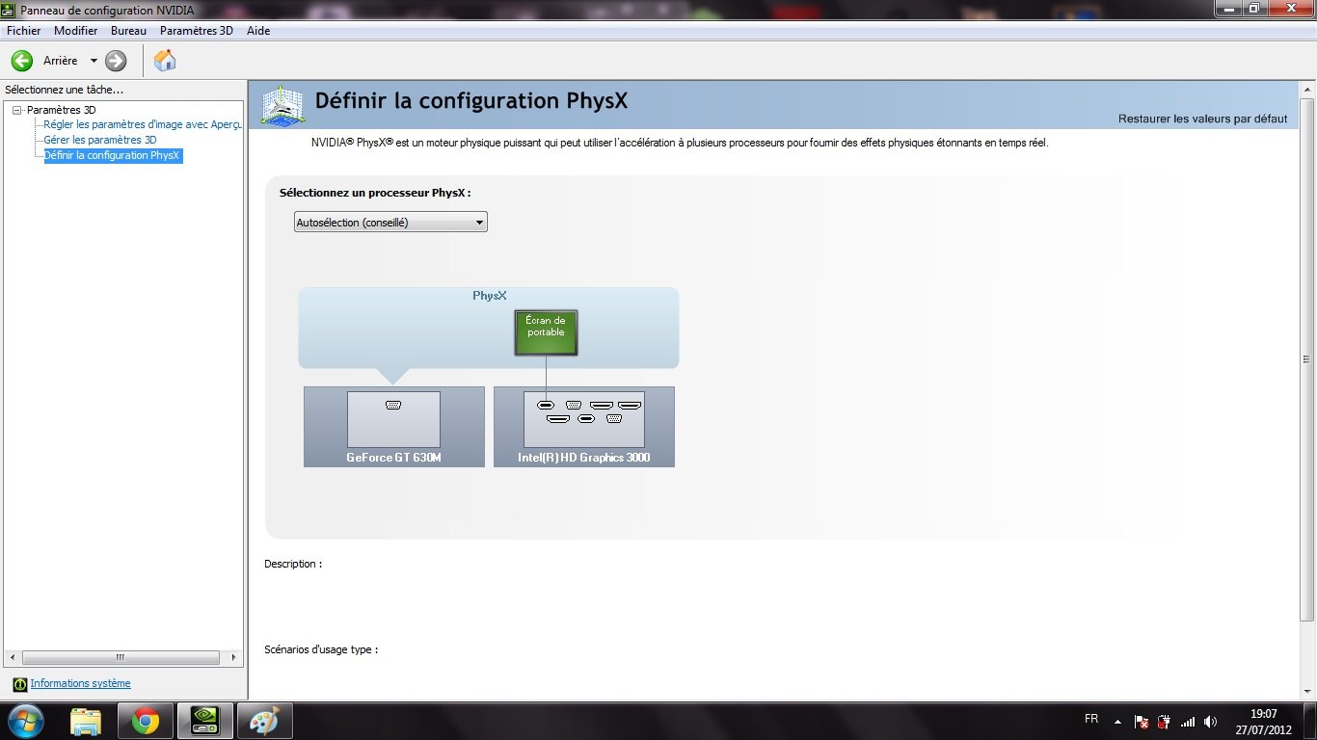
Task: Click the Windows Start button
Action: coord(26,721)
